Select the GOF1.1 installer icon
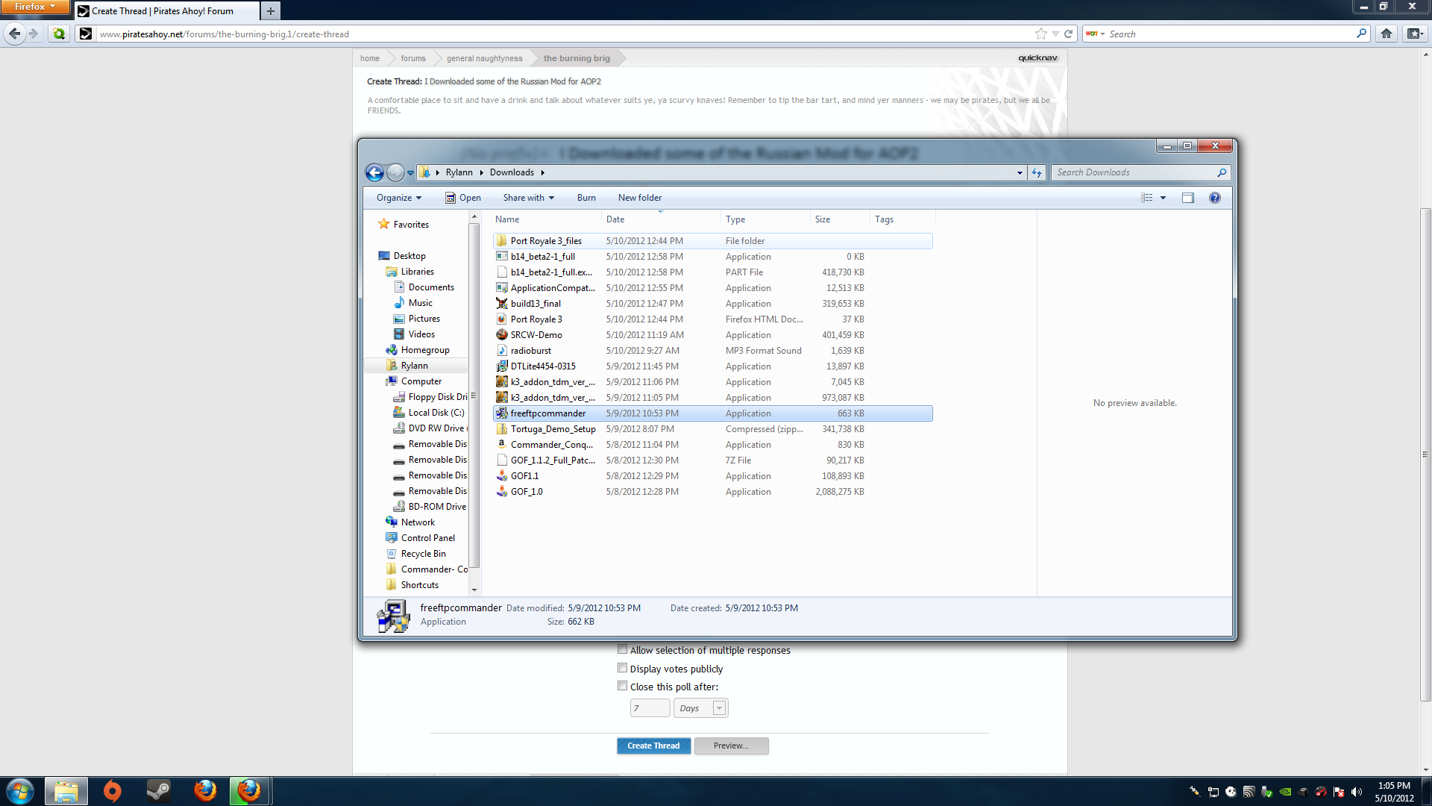Image resolution: width=1432 pixels, height=806 pixels. 502,476
